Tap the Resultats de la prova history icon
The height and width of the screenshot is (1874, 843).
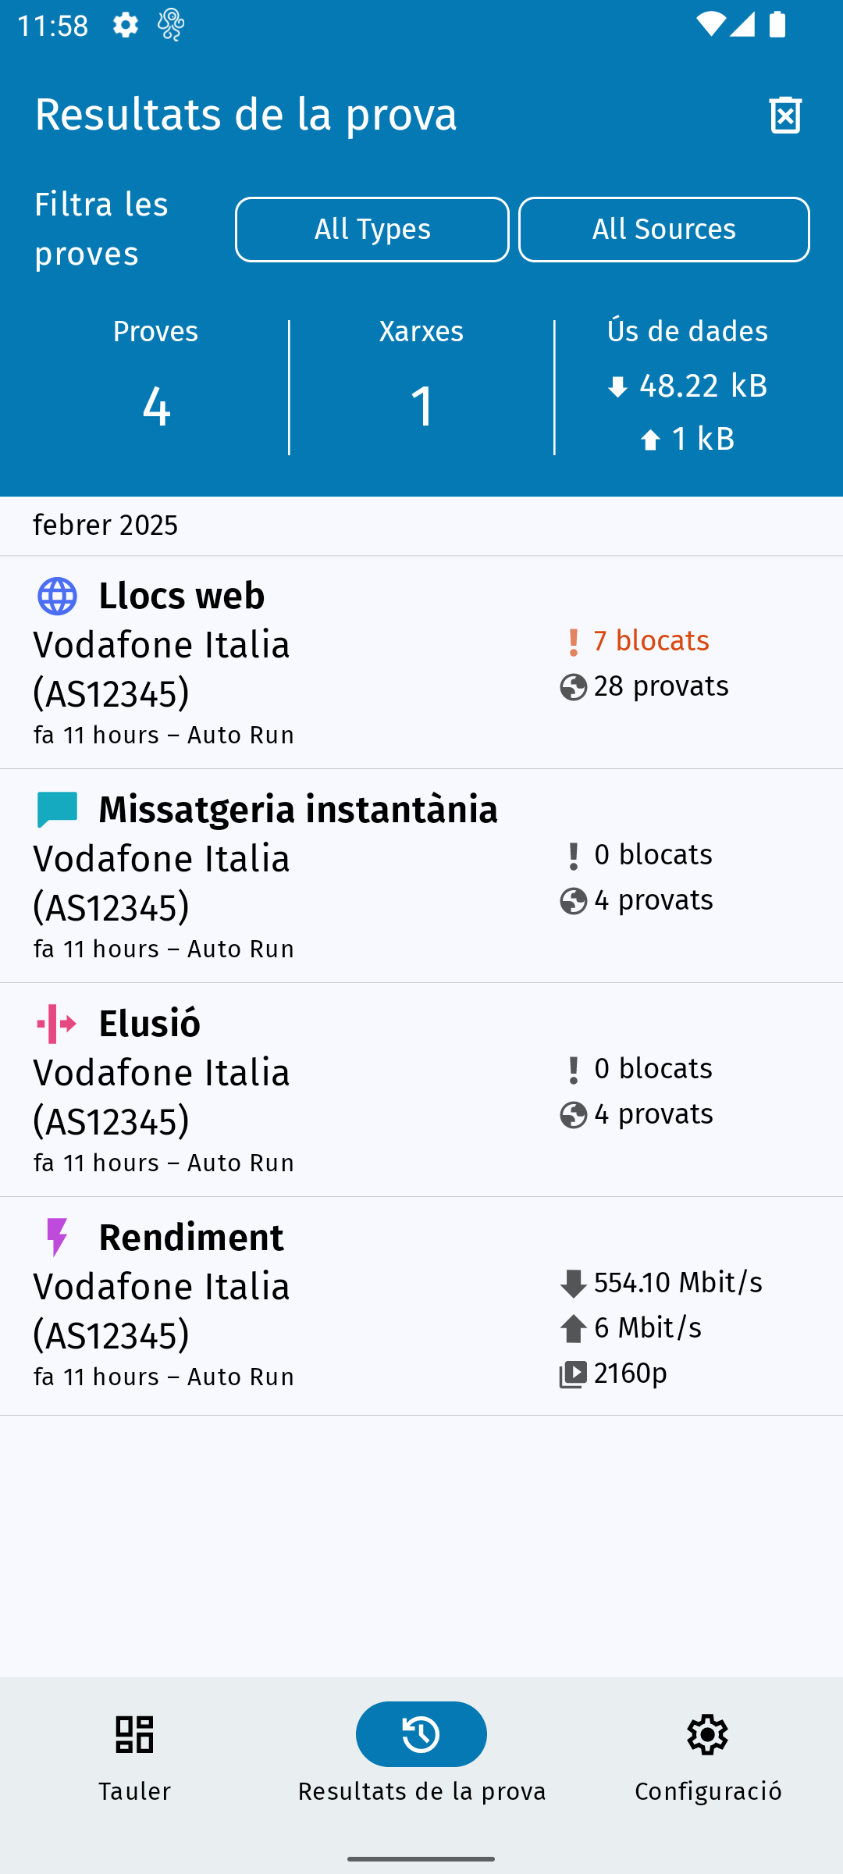tap(421, 1734)
